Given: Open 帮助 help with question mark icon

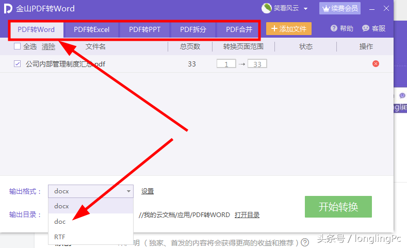Looking at the screenshot, I should 342,28.
